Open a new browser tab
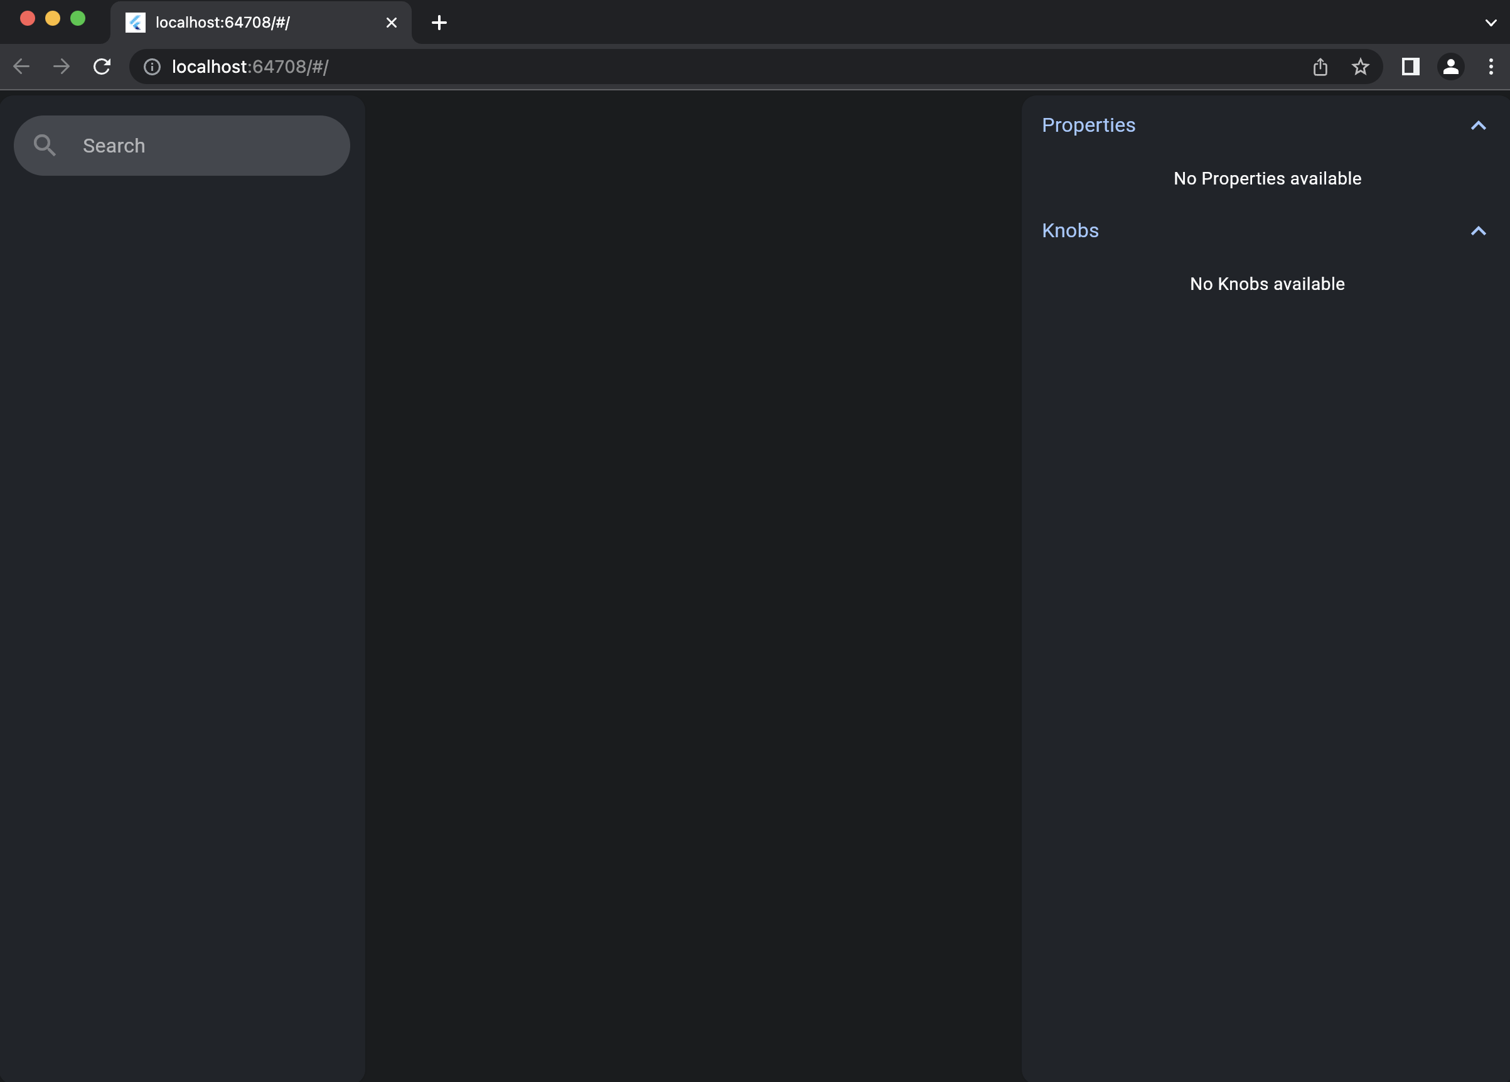 [x=439, y=23]
